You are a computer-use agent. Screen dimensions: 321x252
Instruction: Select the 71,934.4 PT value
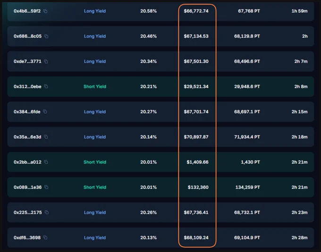(247, 137)
